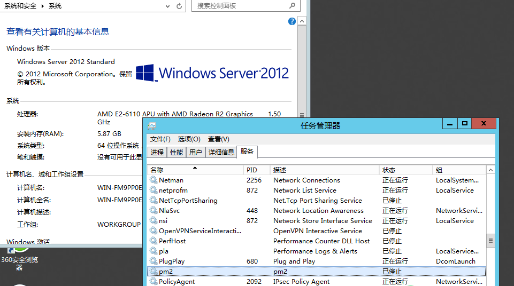Viewport: 514px width, 286px height.
Task: Open the 文件(F) menu
Action: pos(160,139)
